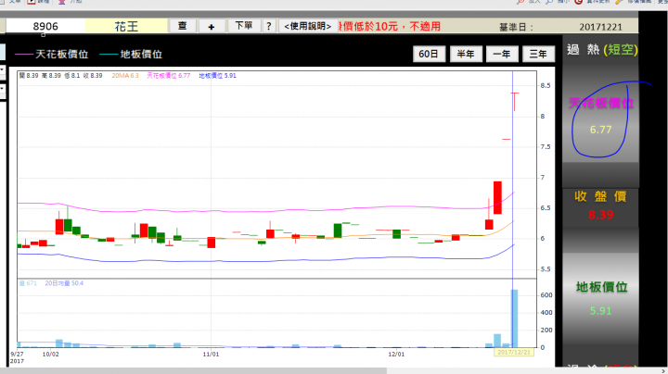Click the 11/01 date label on the axis

(x=211, y=354)
